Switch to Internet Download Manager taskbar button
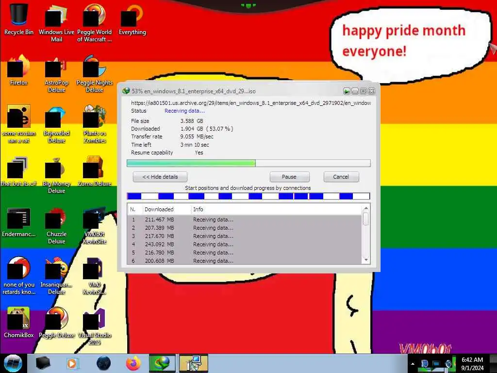497x373 pixels. click(x=162, y=363)
